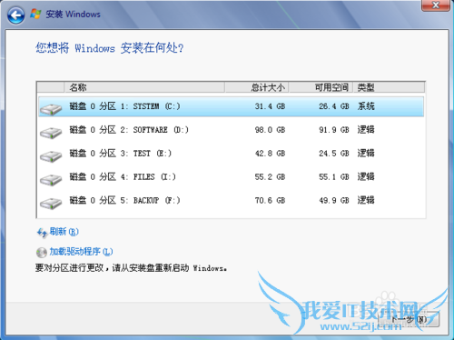
Task: Open the 加载驱动程序(L) load driver link
Action: coord(81,252)
